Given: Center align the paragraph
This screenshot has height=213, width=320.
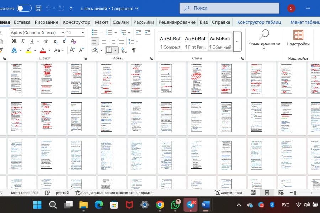Looking at the screenshot, I should [104, 42].
